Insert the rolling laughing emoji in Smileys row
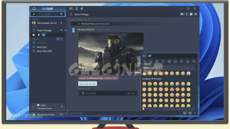This screenshot has width=230, height=129. (x=177, y=84)
